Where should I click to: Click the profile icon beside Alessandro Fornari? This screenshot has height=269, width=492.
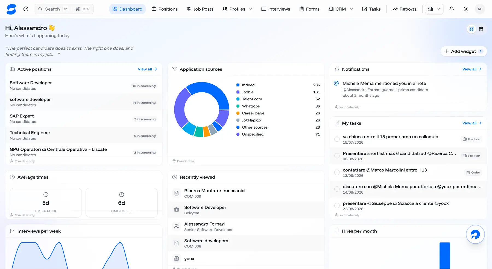(x=177, y=227)
